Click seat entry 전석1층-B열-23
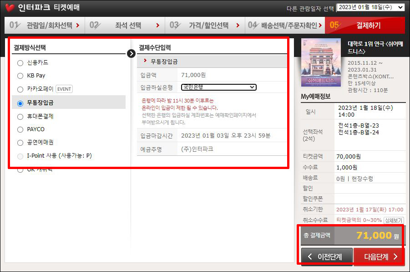This screenshot has height=272, width=410. 359,126
